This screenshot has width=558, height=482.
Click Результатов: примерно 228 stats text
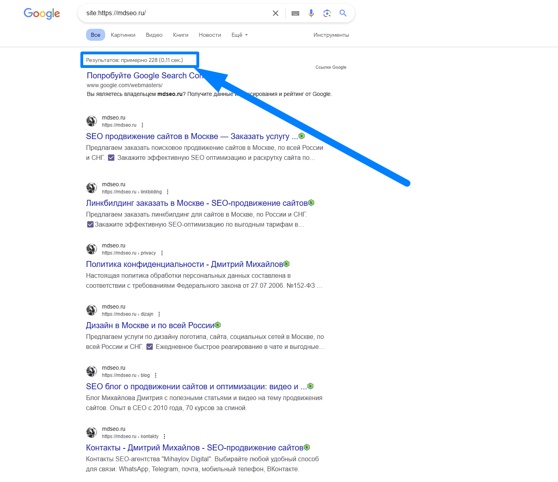point(134,60)
